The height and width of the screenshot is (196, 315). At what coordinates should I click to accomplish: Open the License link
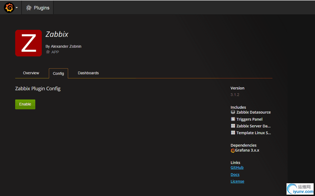(237, 181)
